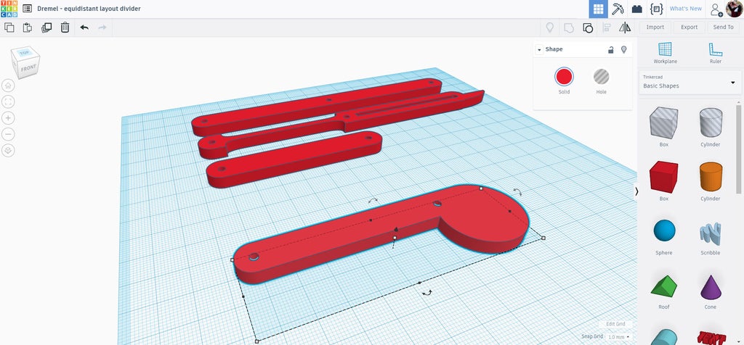This screenshot has width=744, height=345.
Task: Open the Basic Shapes dropdown
Action: (x=690, y=83)
